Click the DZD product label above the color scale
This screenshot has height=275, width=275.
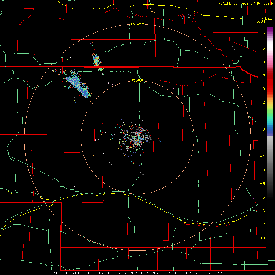point(269,18)
